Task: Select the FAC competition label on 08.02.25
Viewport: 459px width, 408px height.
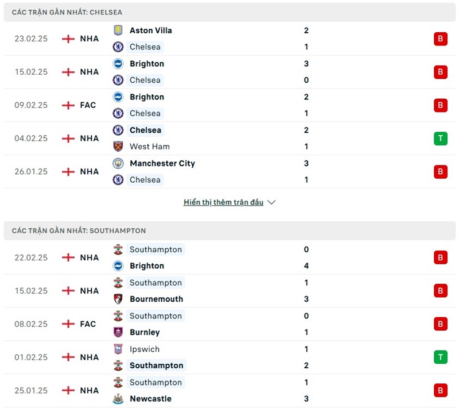Action: click(88, 324)
